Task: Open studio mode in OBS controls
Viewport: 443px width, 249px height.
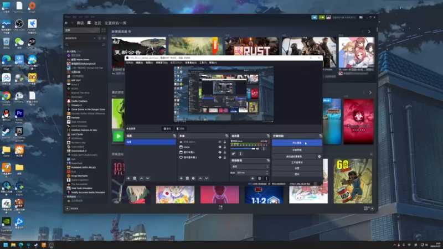Action: pyautogui.click(x=297, y=162)
